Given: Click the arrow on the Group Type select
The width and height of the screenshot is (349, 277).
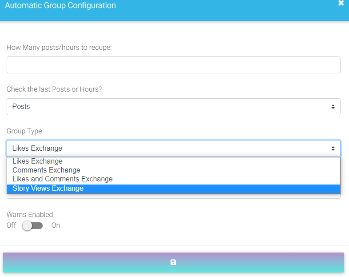Looking at the screenshot, I should pos(333,149).
